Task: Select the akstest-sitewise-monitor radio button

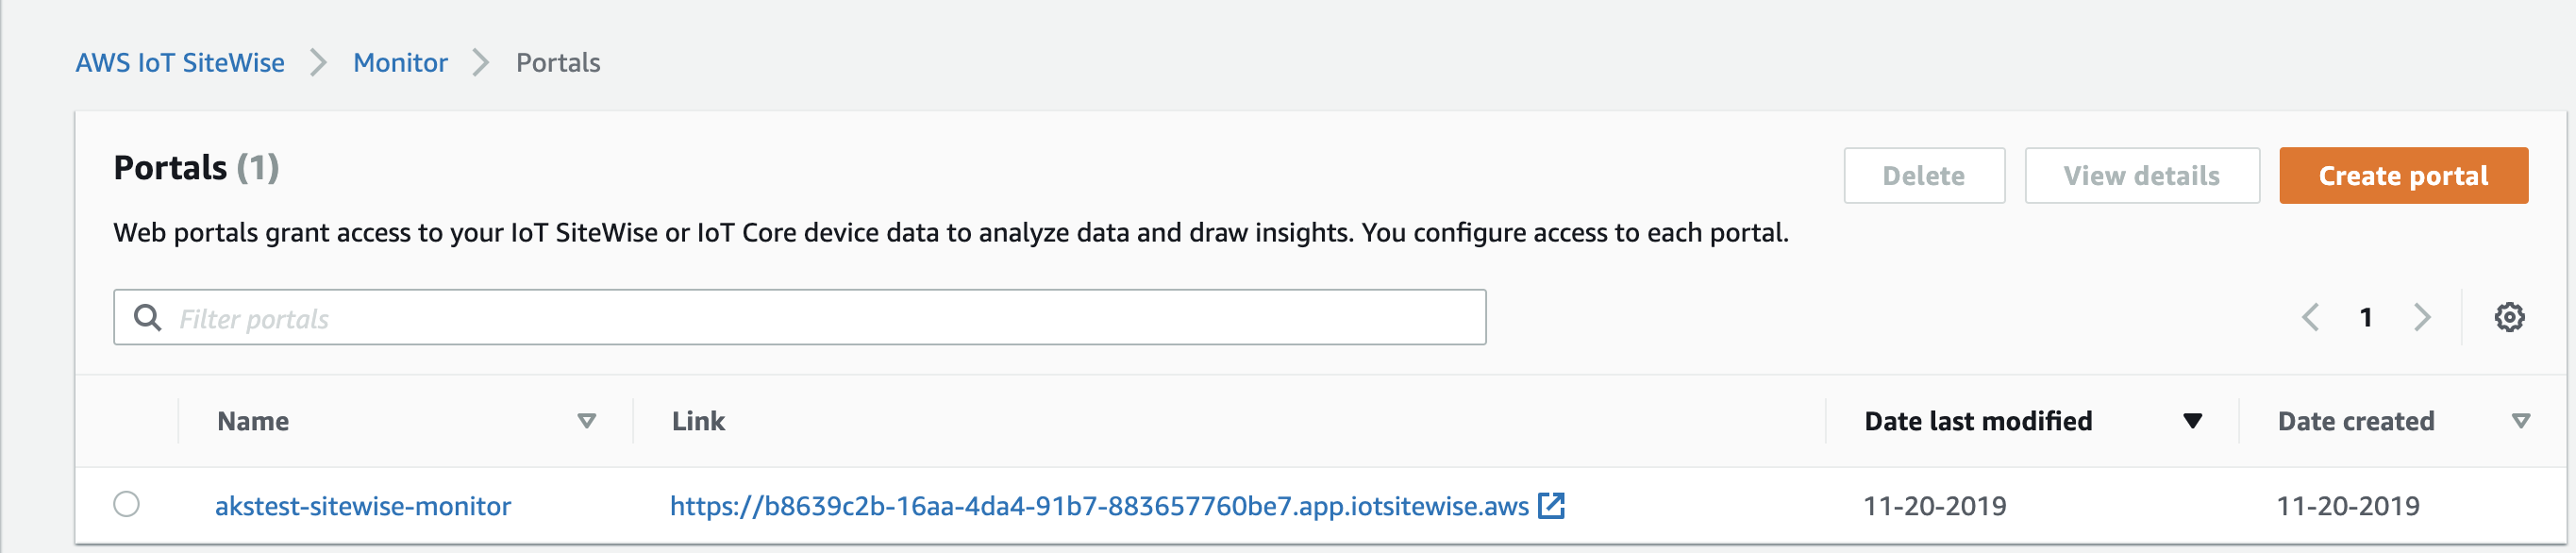Action: point(127,504)
